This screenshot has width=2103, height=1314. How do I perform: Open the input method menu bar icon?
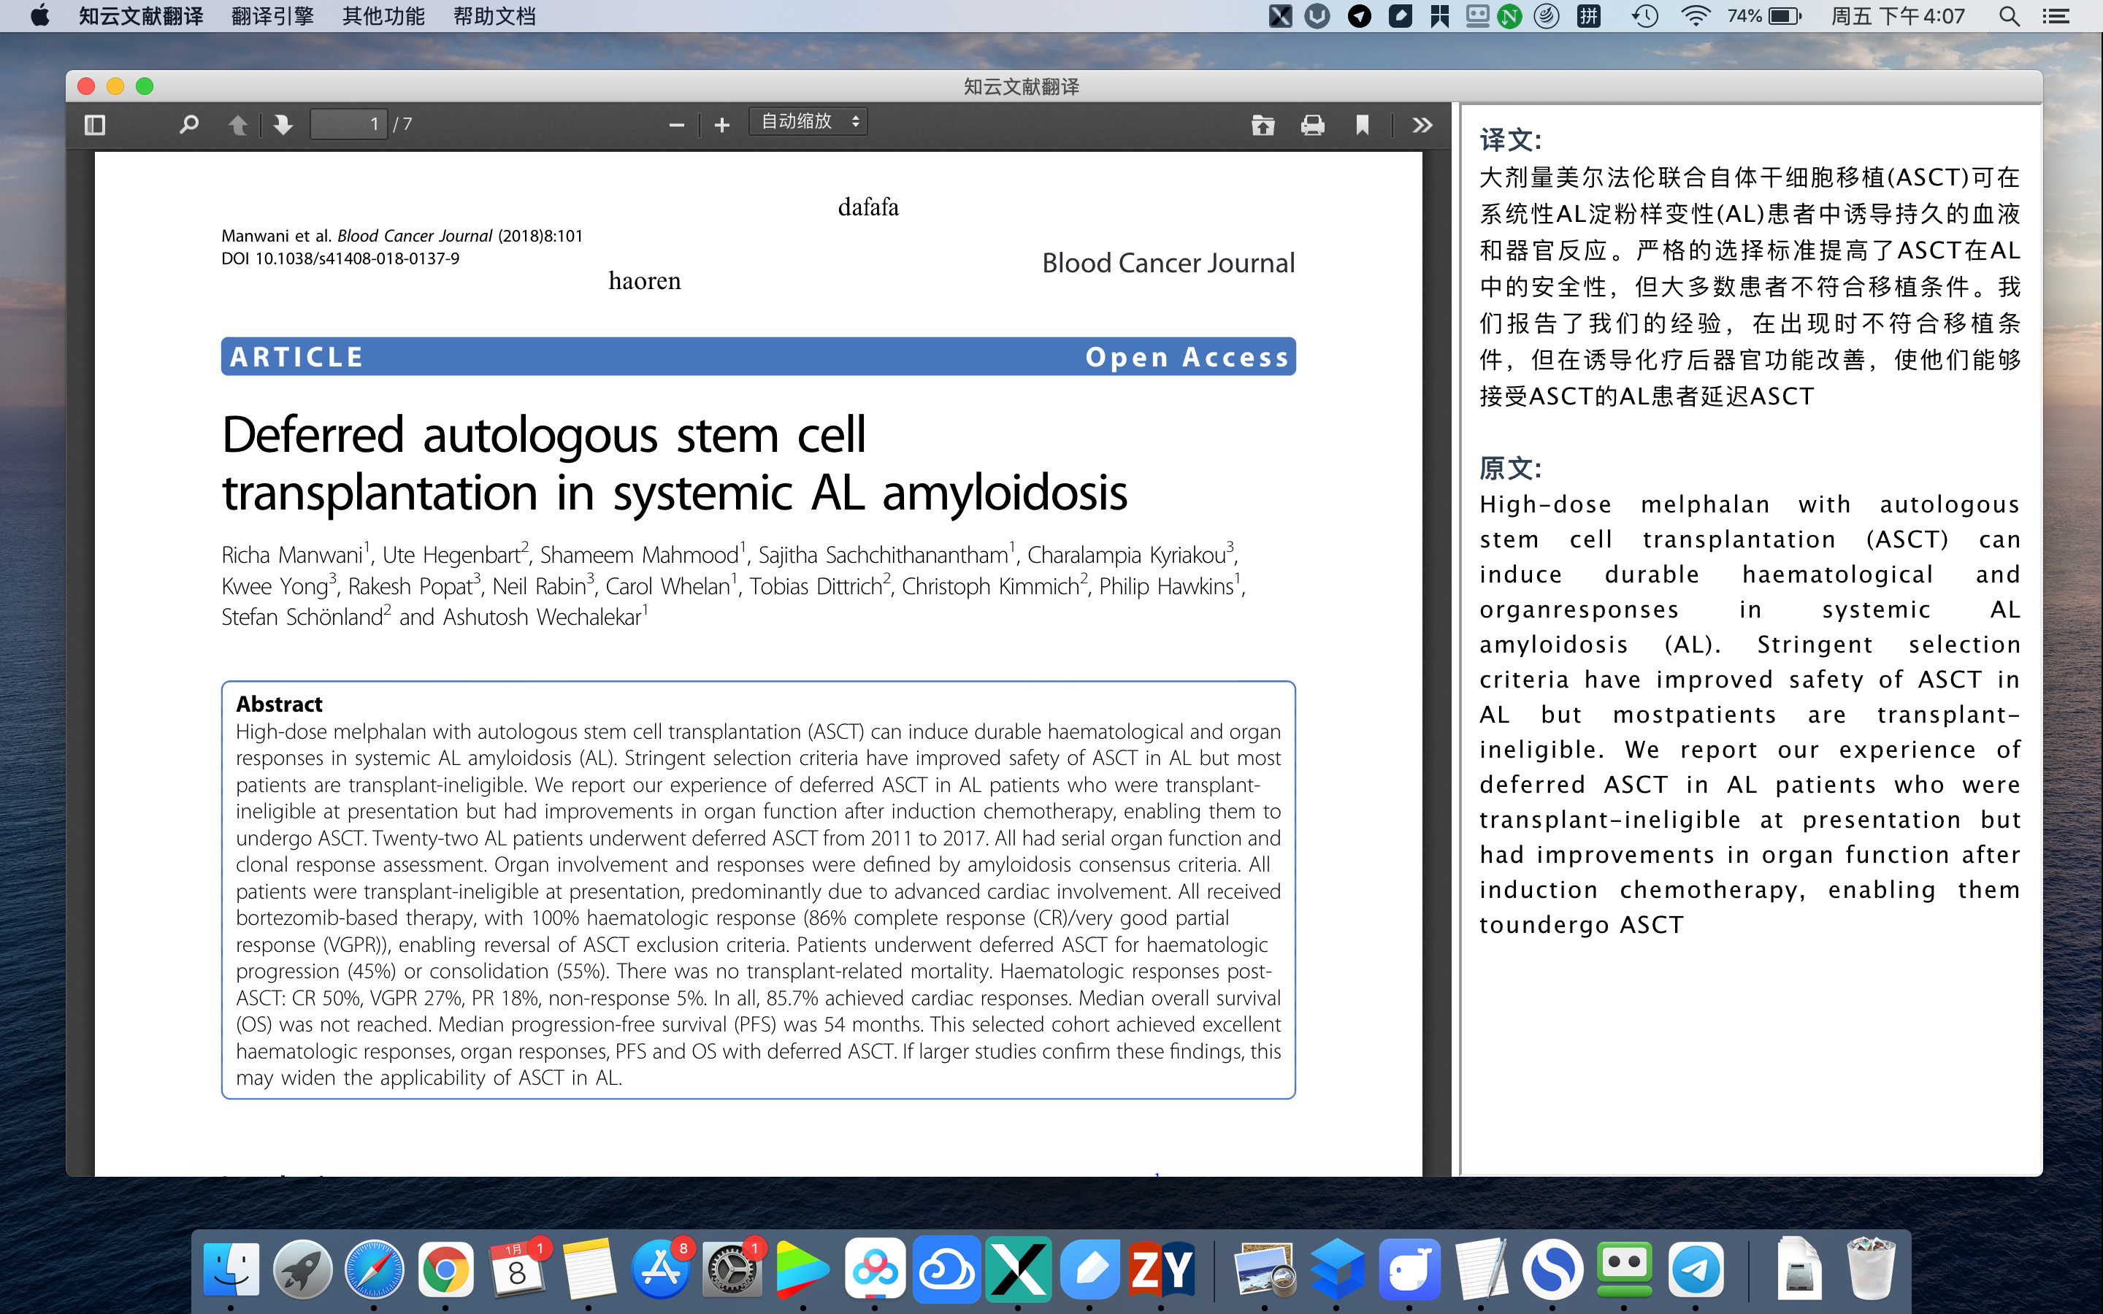(x=1588, y=15)
